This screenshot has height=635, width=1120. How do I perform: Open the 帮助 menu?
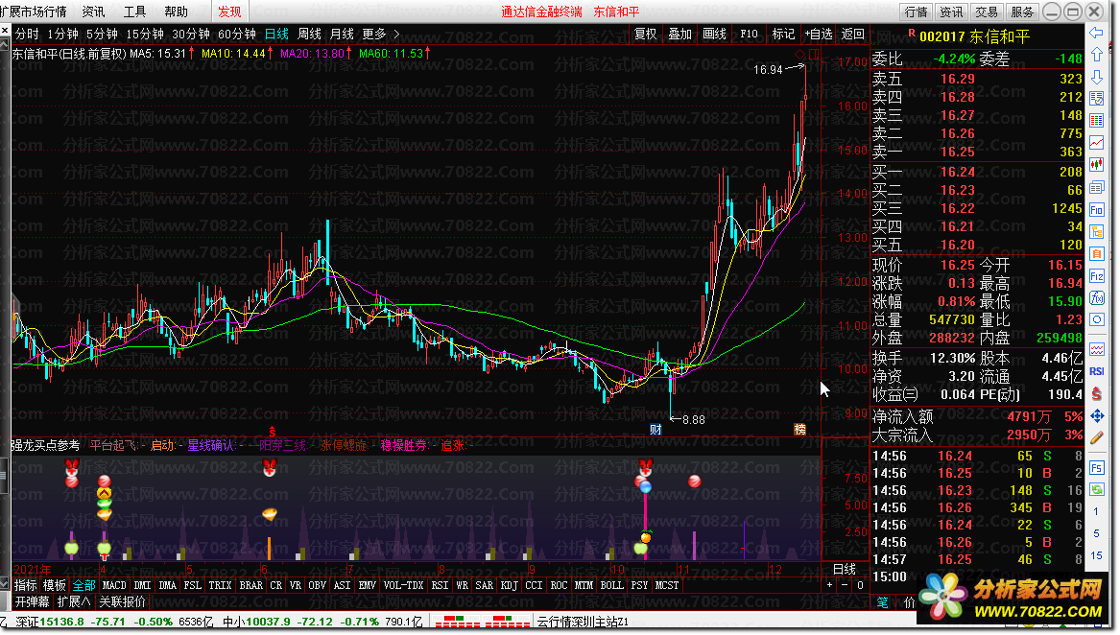point(176,12)
